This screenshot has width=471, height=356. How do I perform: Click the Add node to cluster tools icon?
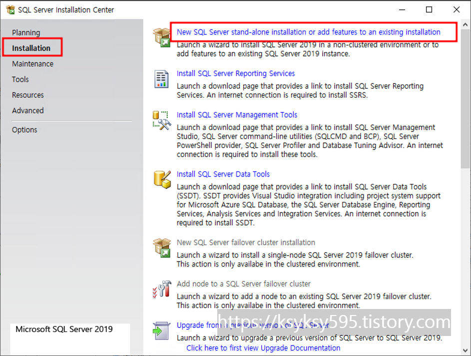click(x=162, y=289)
